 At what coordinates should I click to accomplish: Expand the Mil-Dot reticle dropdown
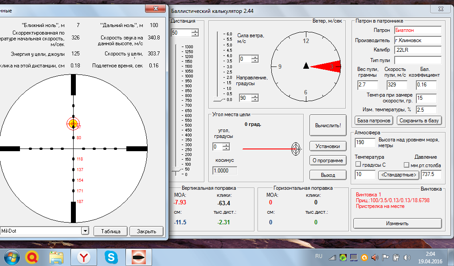point(85,231)
